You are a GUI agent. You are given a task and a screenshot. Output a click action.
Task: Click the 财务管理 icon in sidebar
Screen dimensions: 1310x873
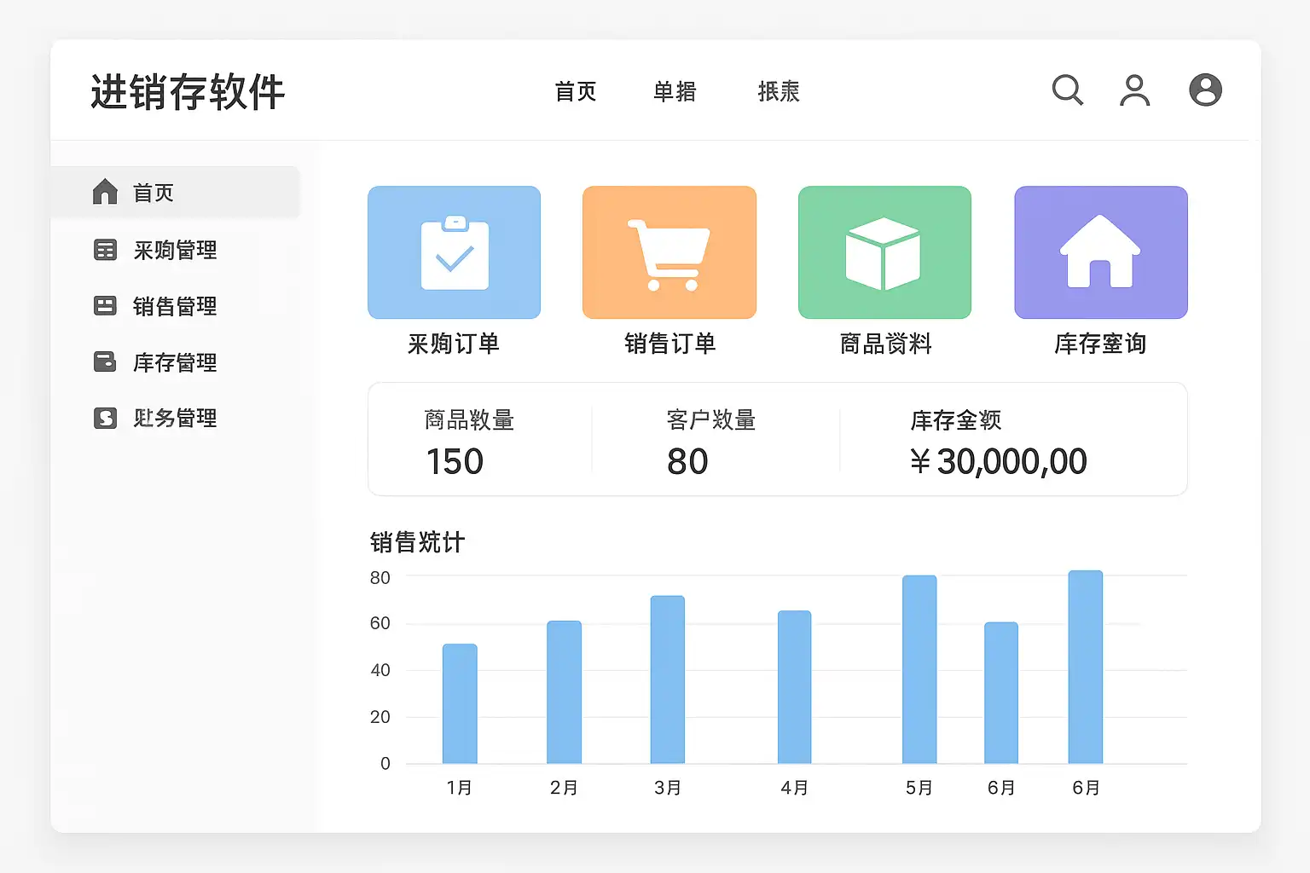[x=105, y=418]
